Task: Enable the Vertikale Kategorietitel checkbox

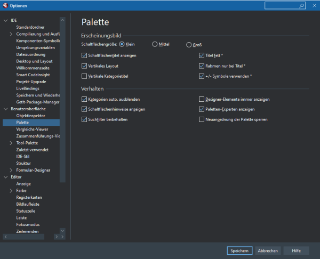Action: [84, 77]
